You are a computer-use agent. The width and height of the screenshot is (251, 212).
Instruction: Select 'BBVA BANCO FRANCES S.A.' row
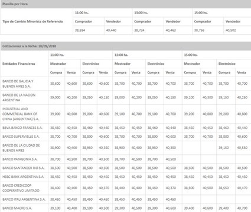pos(125,128)
